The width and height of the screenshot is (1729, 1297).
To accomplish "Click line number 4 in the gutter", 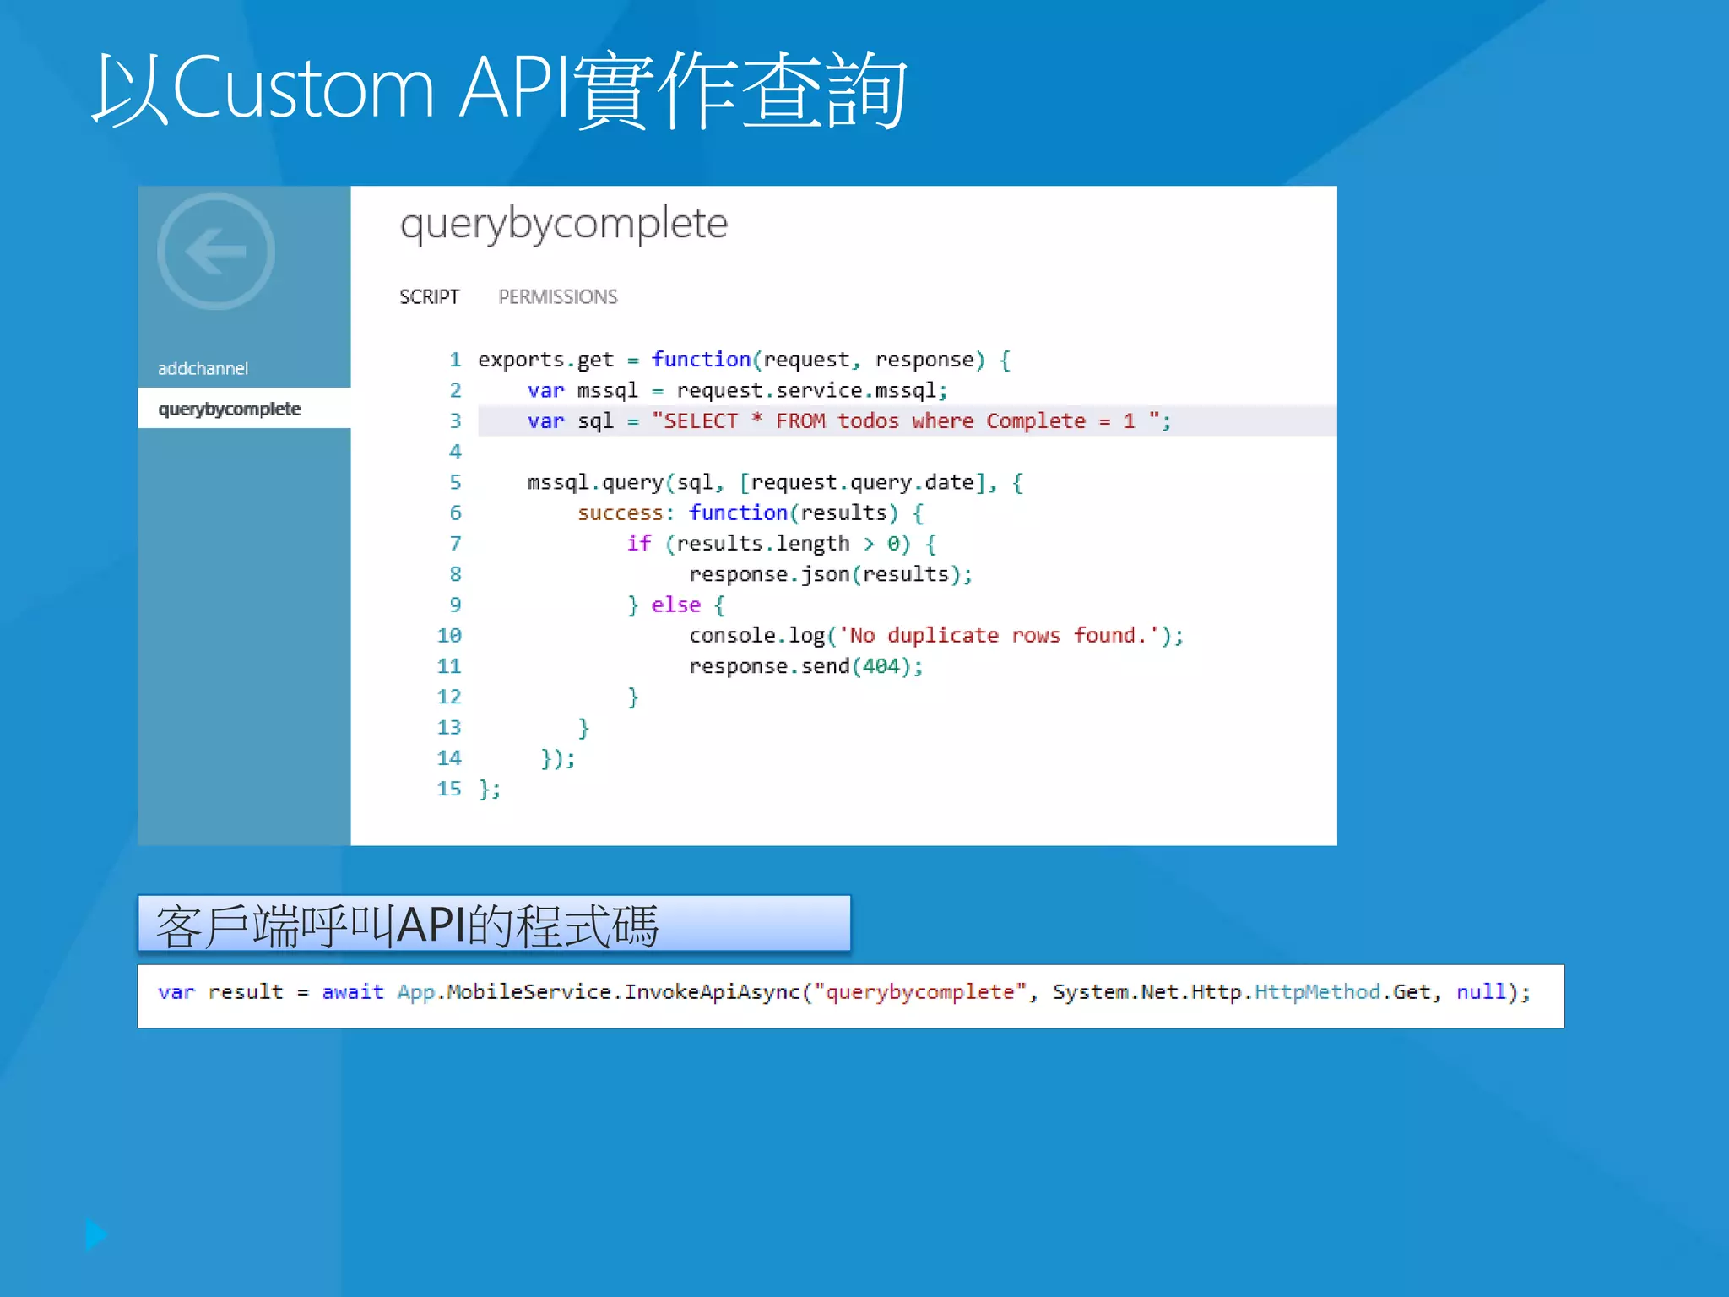I will (x=455, y=452).
